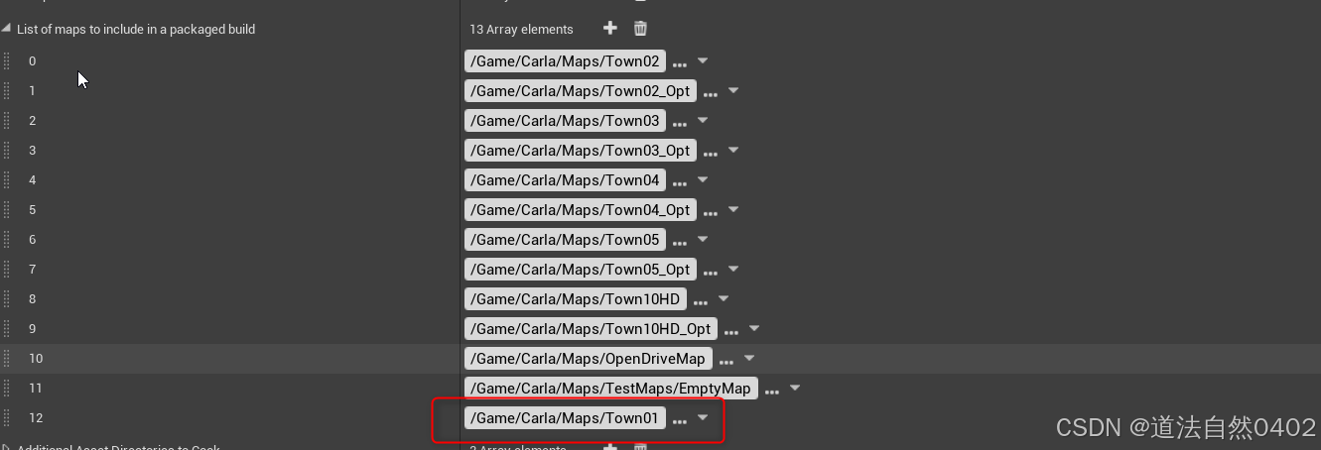1321x450 pixels.
Task: Expand Additional Asset Directories to Cook
Action: pyautogui.click(x=6, y=446)
